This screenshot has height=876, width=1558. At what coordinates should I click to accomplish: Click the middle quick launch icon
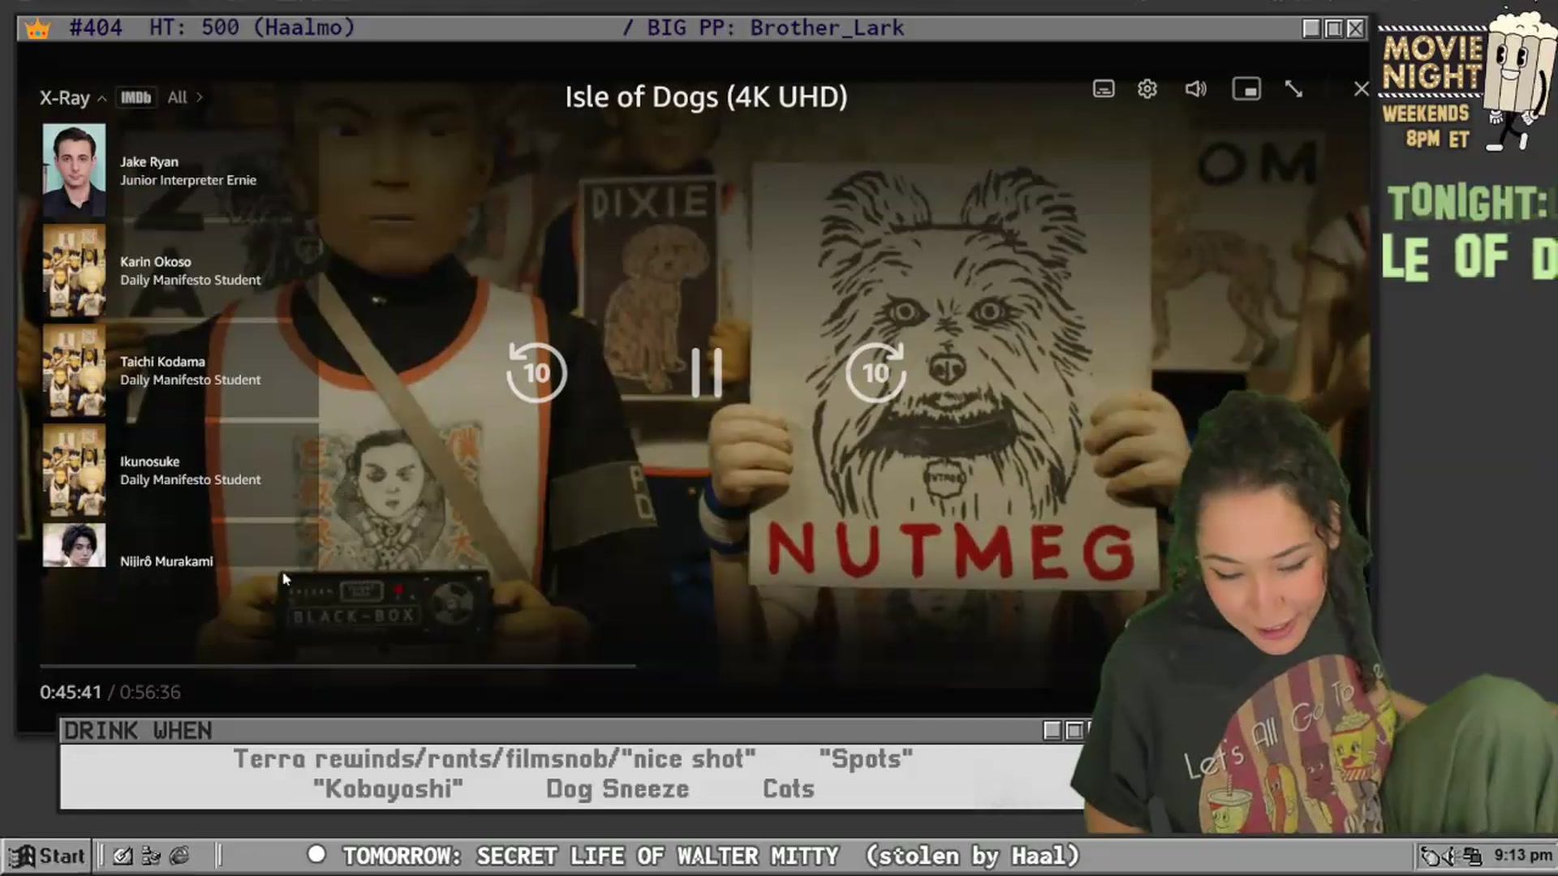[151, 856]
